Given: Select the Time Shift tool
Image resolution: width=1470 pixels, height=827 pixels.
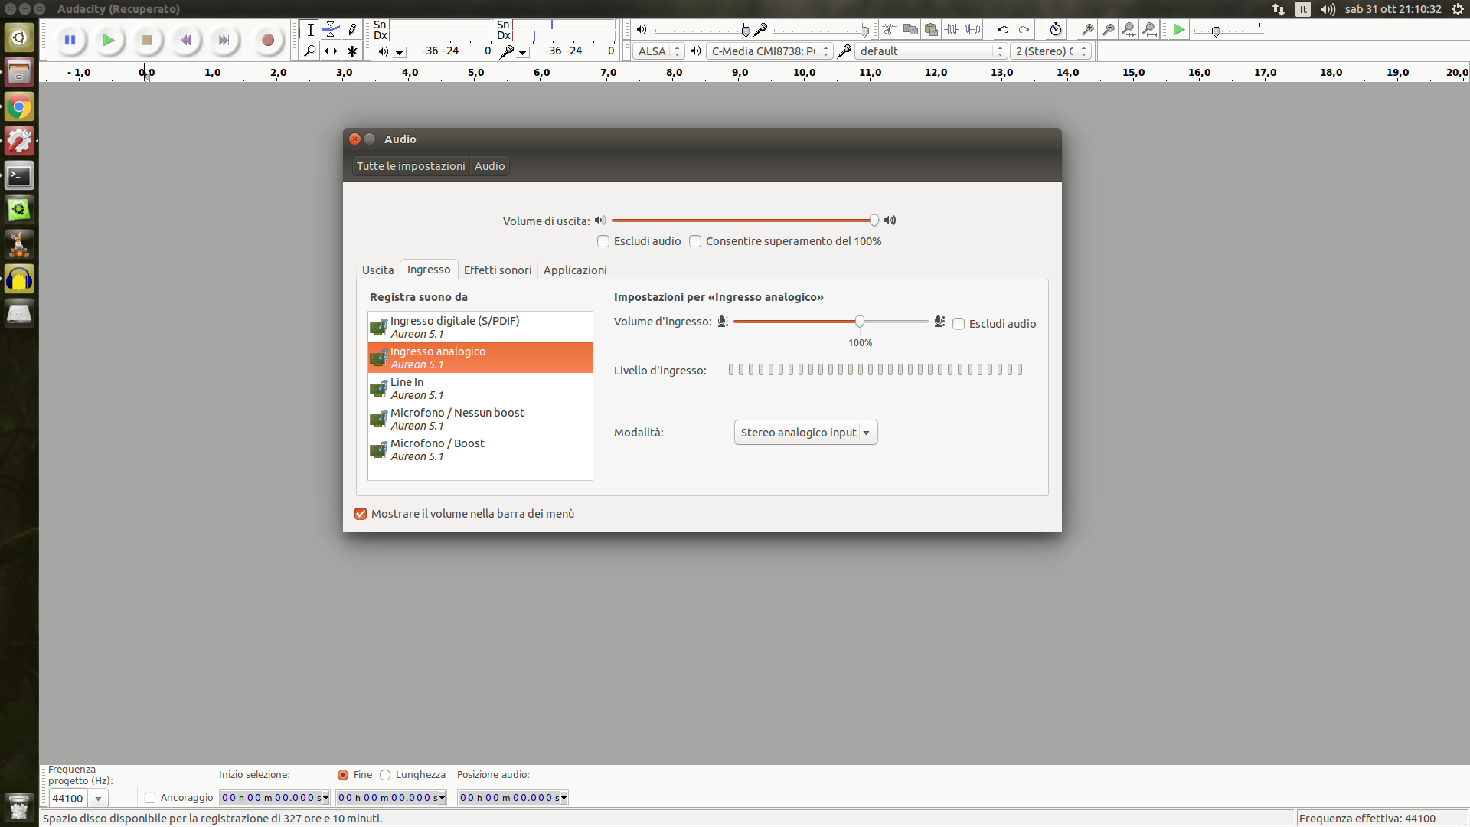Looking at the screenshot, I should [331, 51].
